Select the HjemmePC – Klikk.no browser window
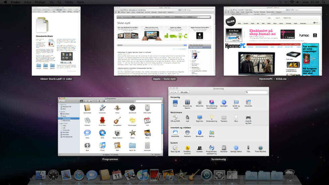 pos(273,41)
